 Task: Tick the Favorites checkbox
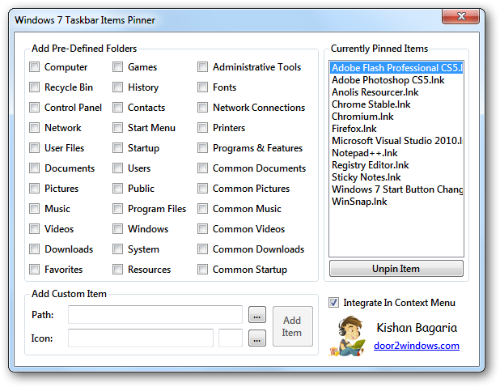(35, 270)
